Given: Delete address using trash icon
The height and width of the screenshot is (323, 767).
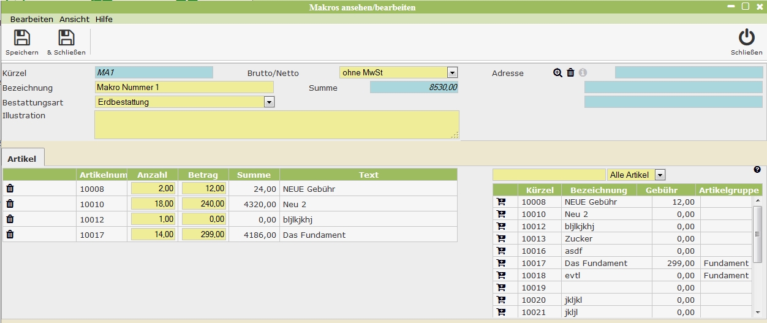Looking at the screenshot, I should click(570, 72).
